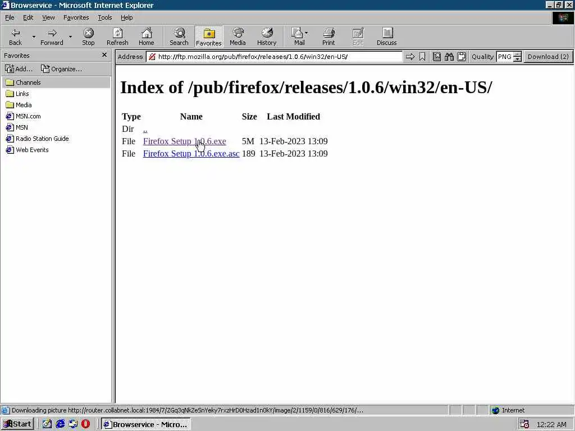Viewport: 575px width, 431px height.
Task: Show the History pane
Action: (267, 36)
